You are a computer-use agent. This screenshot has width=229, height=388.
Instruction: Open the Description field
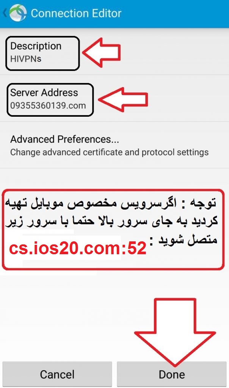click(114, 52)
